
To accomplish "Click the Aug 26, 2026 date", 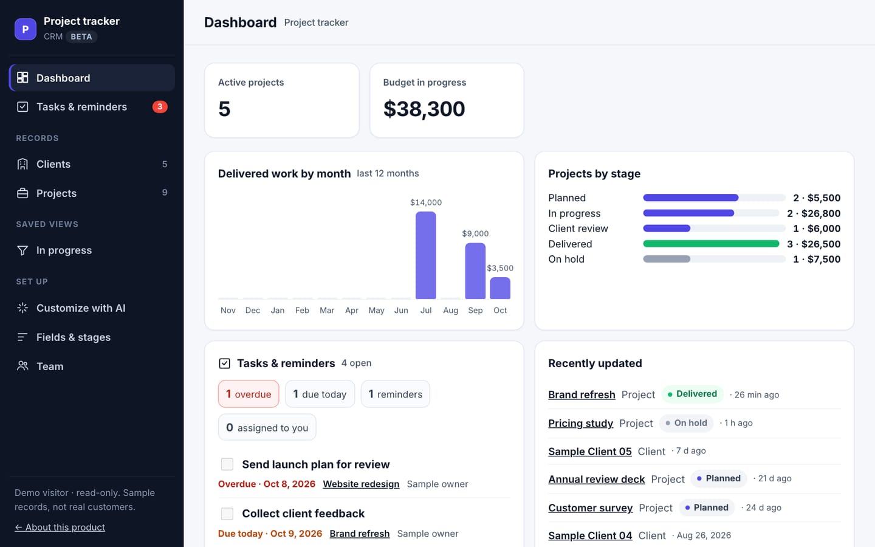I will tap(704, 535).
